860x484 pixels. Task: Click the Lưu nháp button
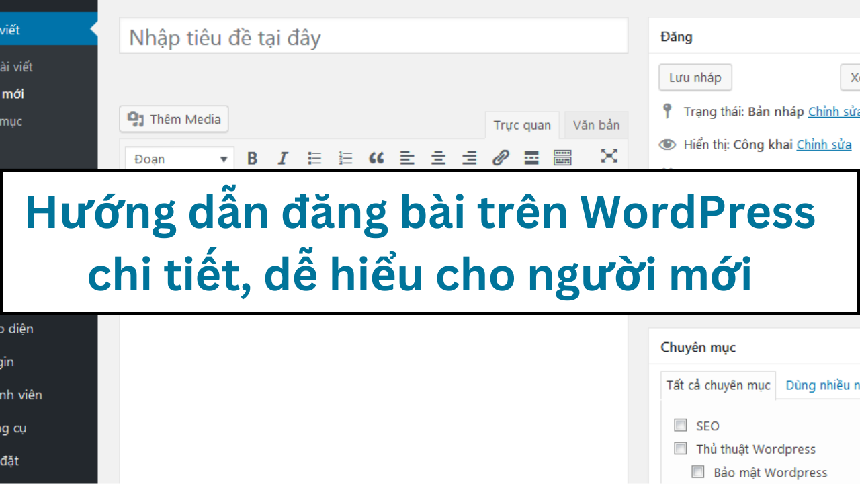(x=695, y=77)
